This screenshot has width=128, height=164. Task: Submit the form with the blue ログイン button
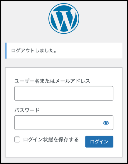coord(99,142)
